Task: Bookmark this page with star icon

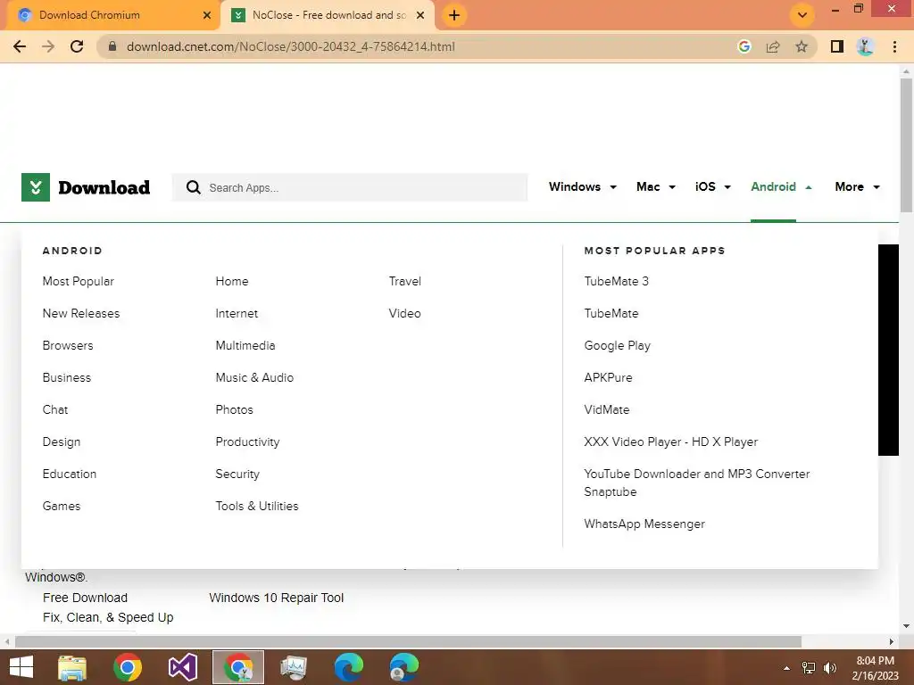Action: (802, 46)
